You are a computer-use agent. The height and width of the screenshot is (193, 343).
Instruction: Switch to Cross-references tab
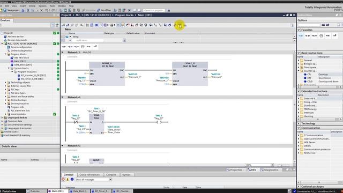coord(90,175)
